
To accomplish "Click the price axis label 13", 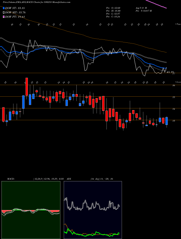I will (x=173, y=121).
